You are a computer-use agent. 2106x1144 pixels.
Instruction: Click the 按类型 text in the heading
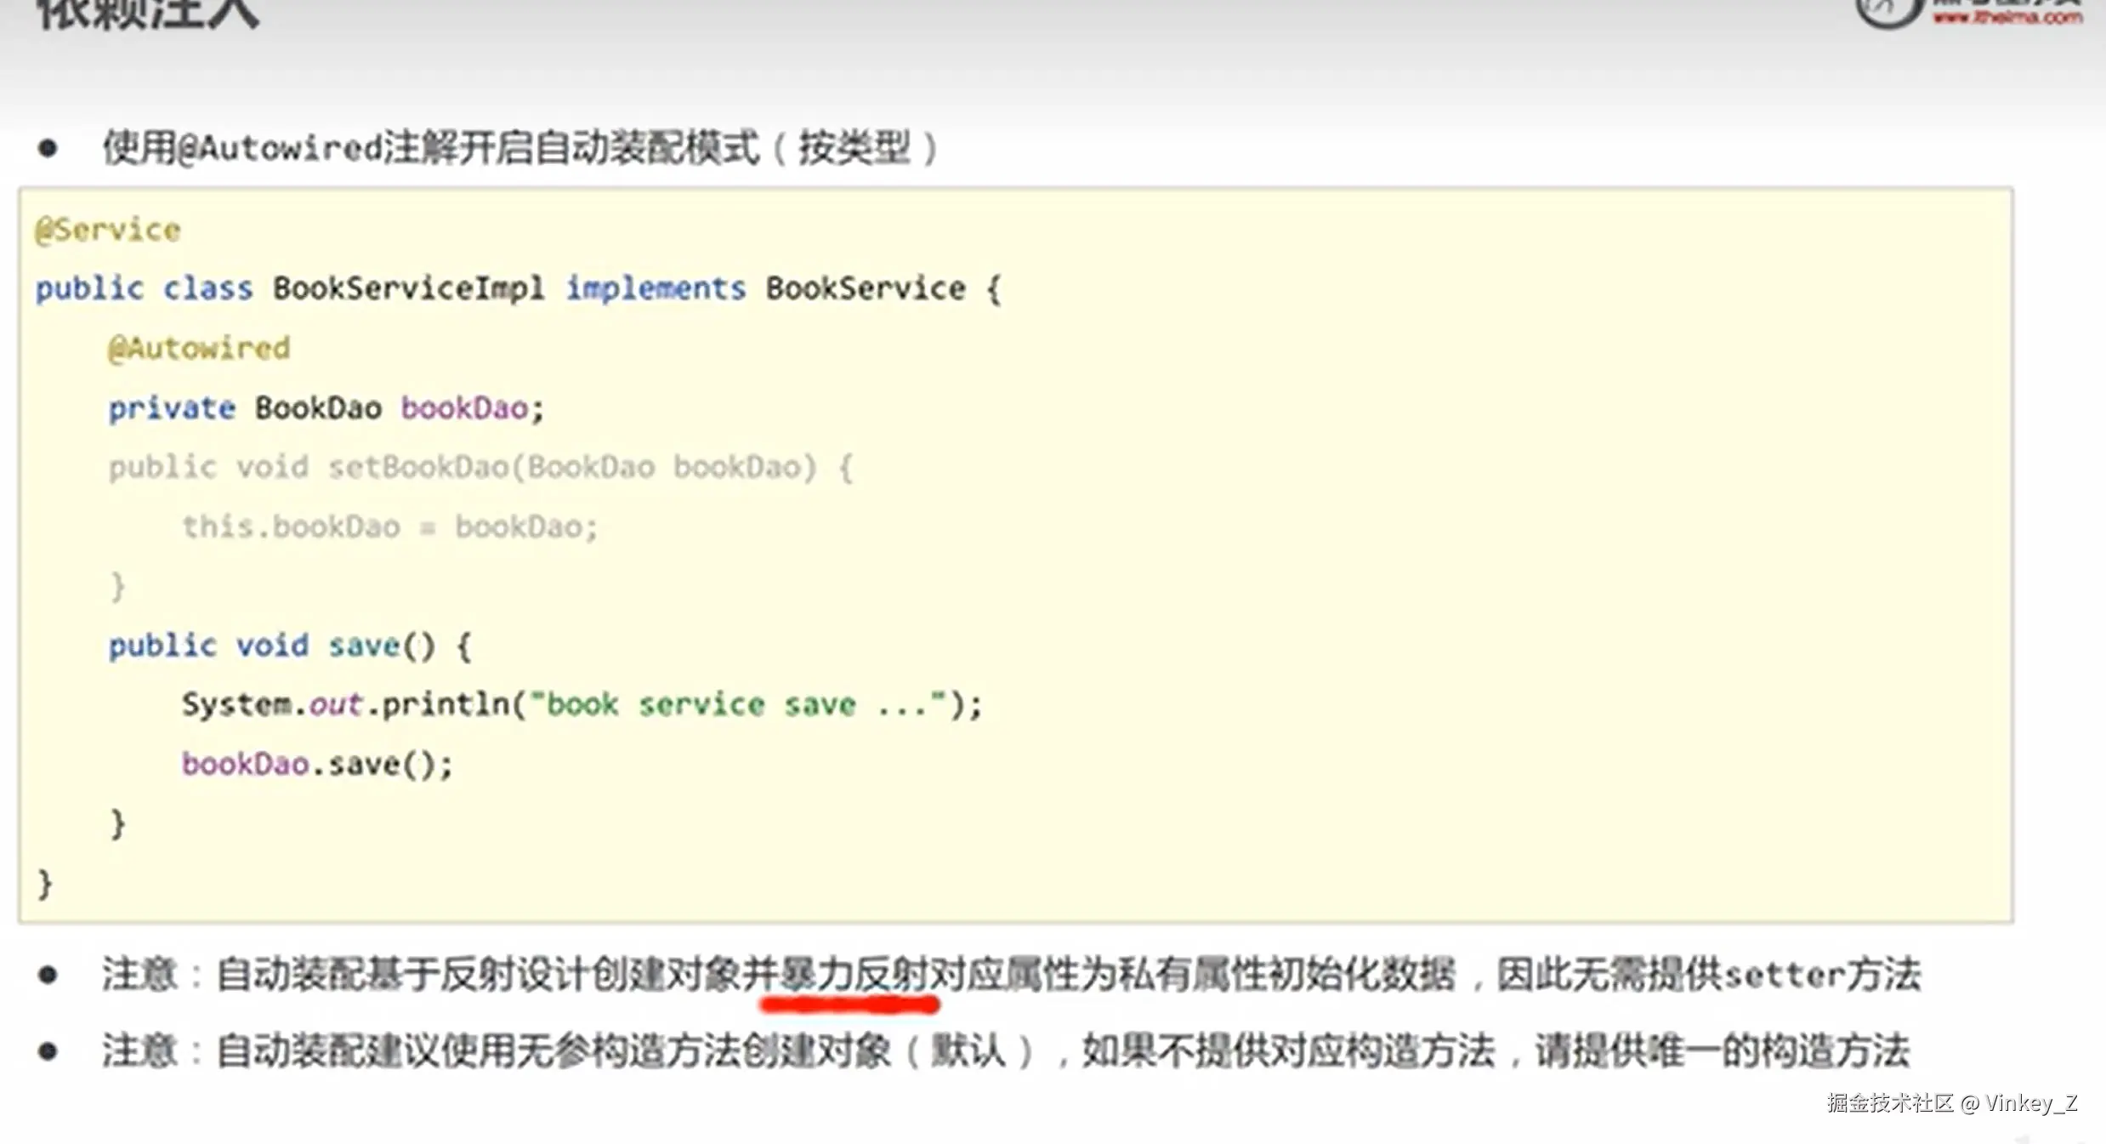854,149
